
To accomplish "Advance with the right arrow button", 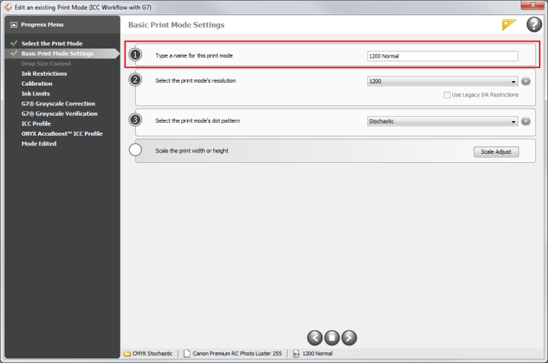I will point(349,337).
